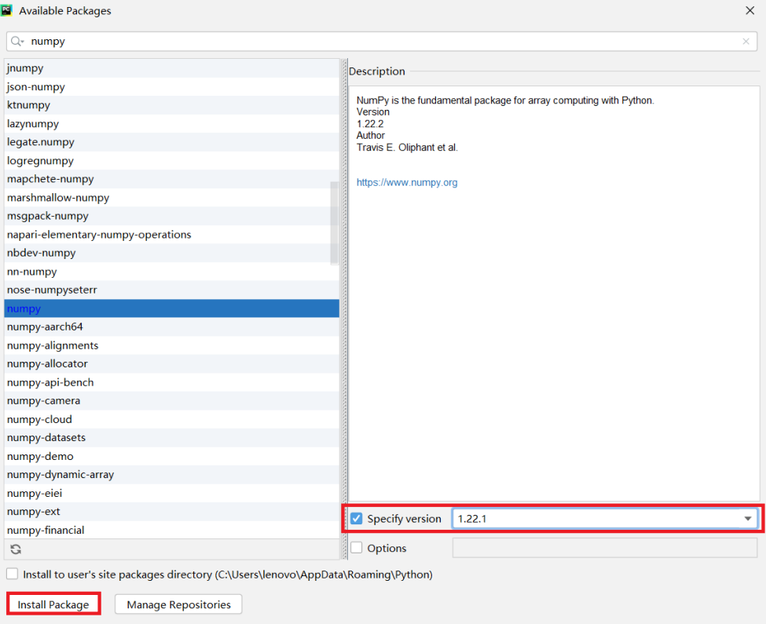Open the version dropdown arrow
The height and width of the screenshot is (624, 766).
747,518
